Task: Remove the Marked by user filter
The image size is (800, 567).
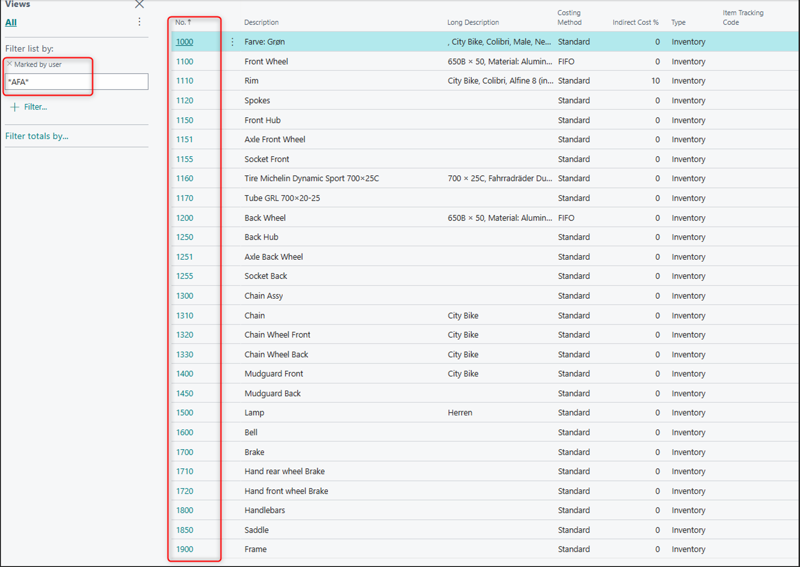Action: pos(10,64)
